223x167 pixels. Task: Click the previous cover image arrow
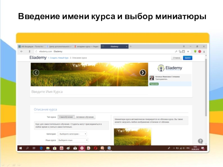coord(36,73)
